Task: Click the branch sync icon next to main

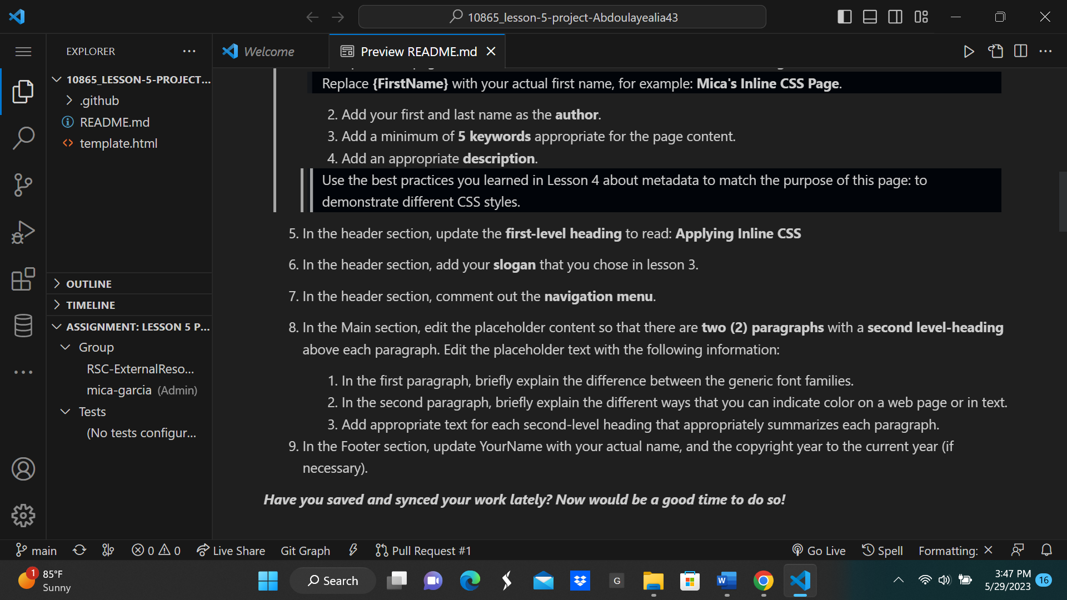Action: tap(79, 551)
